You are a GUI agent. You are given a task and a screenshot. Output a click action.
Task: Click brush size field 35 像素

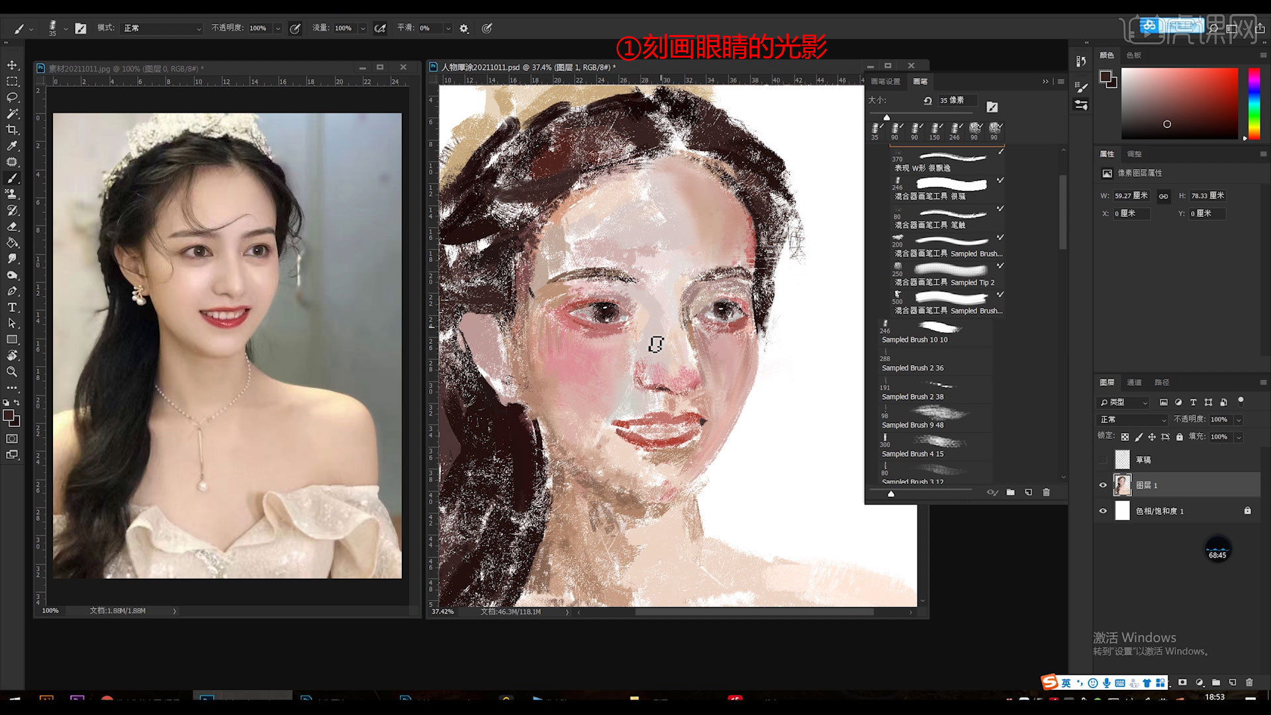click(957, 101)
